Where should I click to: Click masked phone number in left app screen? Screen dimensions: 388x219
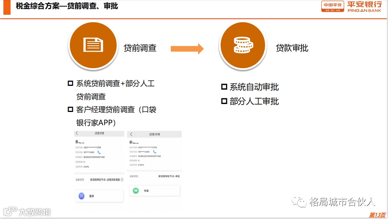click(x=89, y=152)
